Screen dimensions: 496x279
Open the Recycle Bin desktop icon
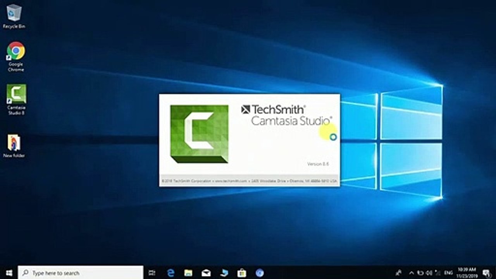[14, 16]
